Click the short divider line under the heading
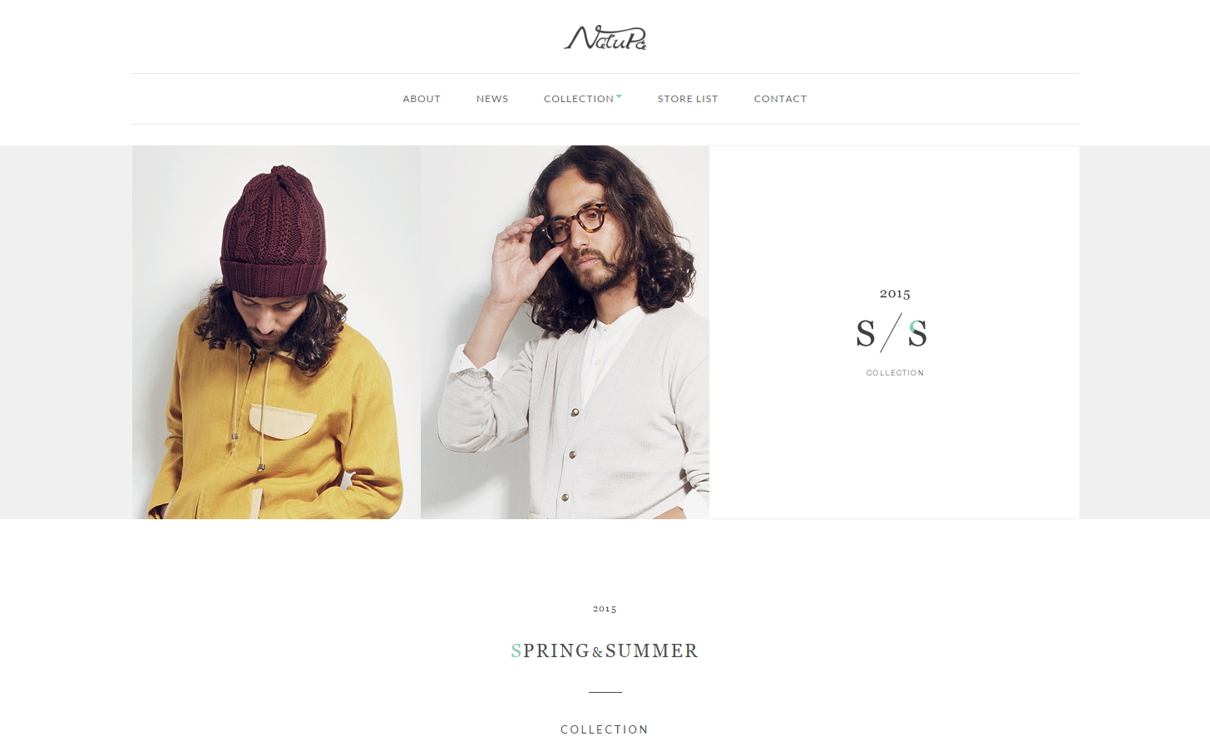 605,692
